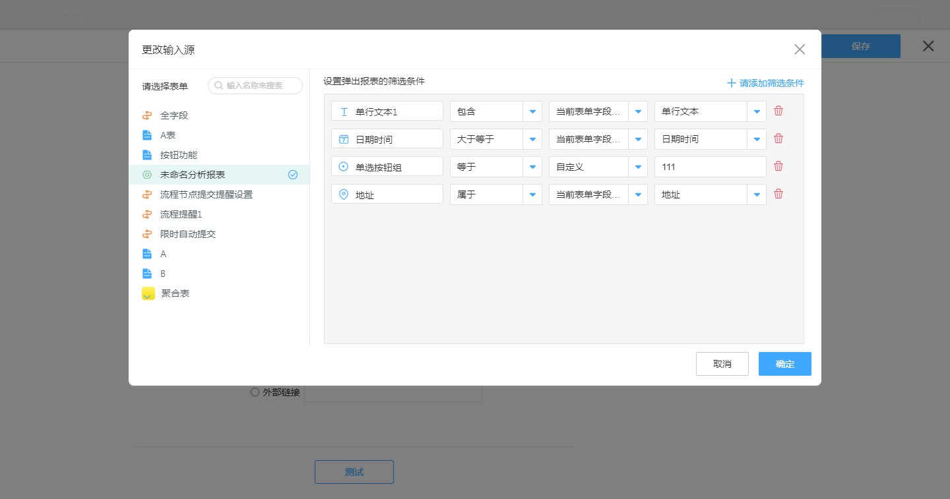Open the 地址 value field dropdown
The height and width of the screenshot is (499, 950).
[x=756, y=194]
